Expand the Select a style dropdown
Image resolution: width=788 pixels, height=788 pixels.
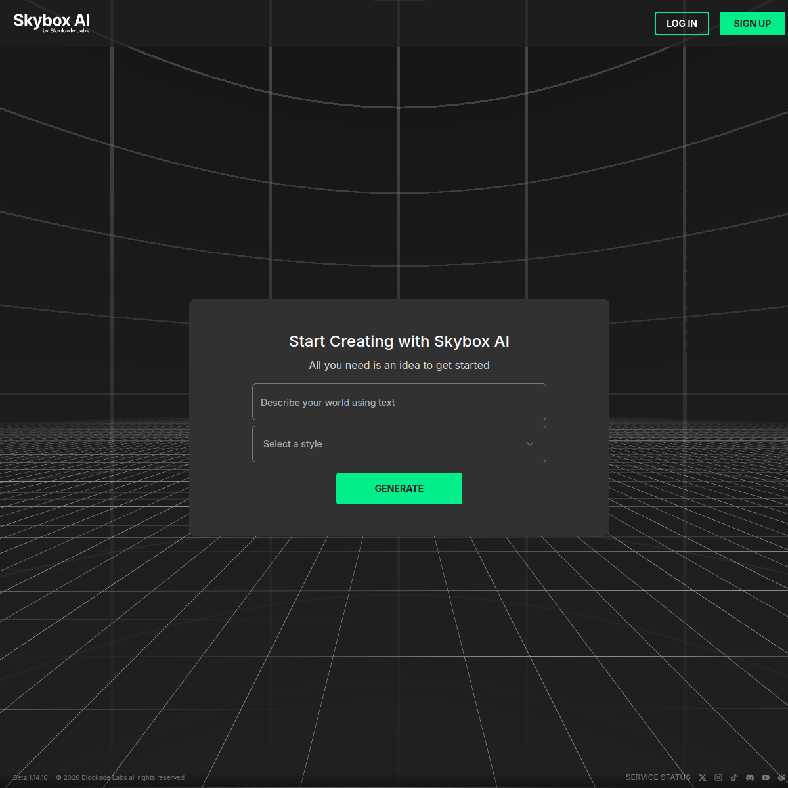click(x=399, y=444)
